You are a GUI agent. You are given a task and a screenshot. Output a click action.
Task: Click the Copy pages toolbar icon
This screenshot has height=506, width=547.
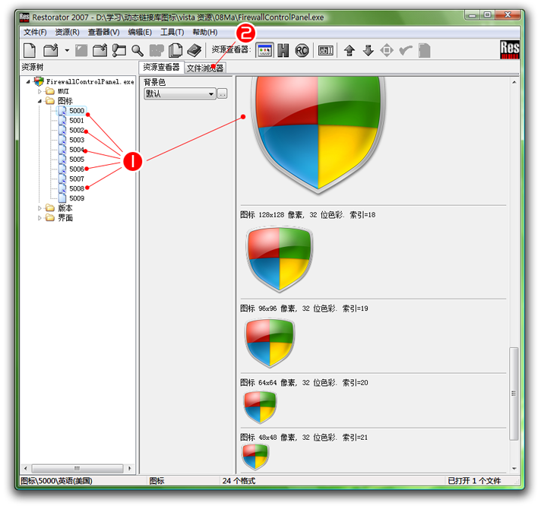[175, 51]
